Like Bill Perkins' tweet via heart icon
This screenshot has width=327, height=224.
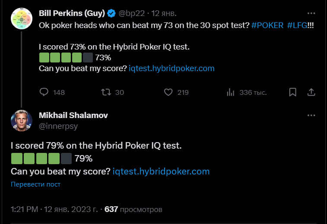(x=169, y=92)
